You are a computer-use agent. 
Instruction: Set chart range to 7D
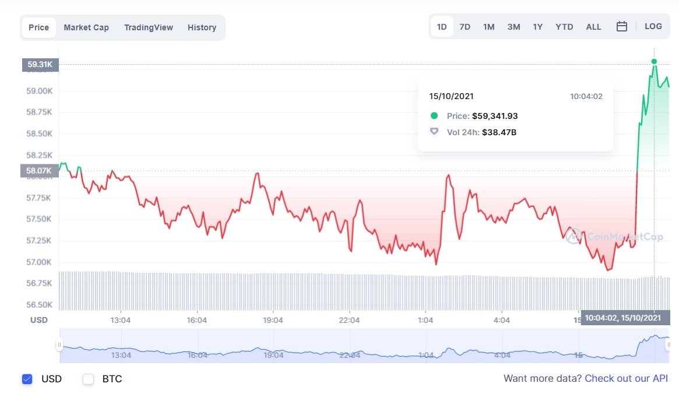[x=465, y=27]
